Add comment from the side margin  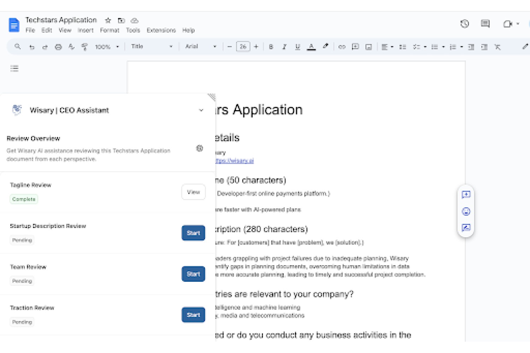pos(466,195)
